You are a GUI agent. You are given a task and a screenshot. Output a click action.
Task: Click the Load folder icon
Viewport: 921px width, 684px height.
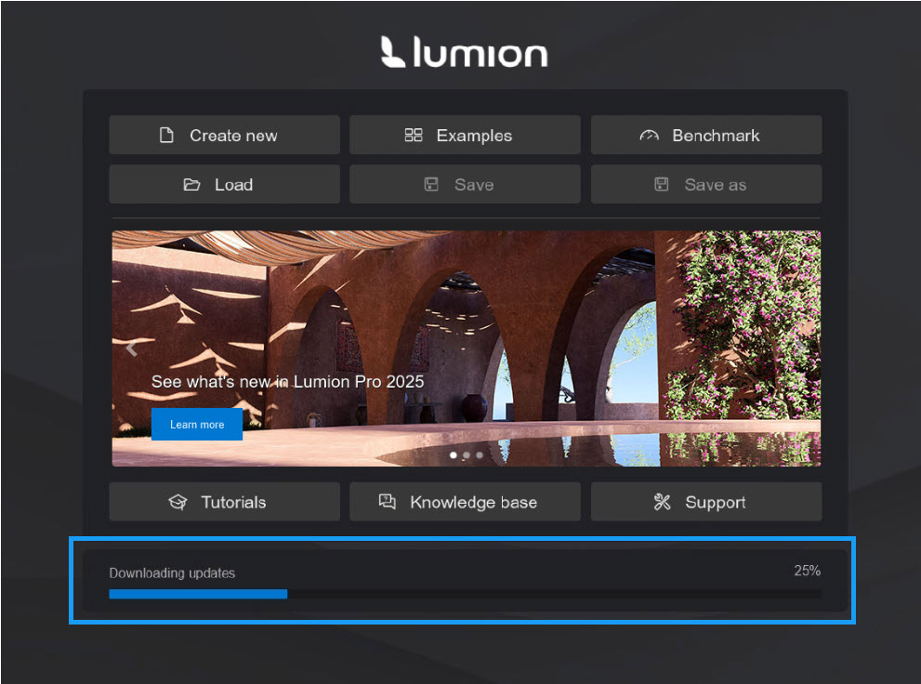191,185
